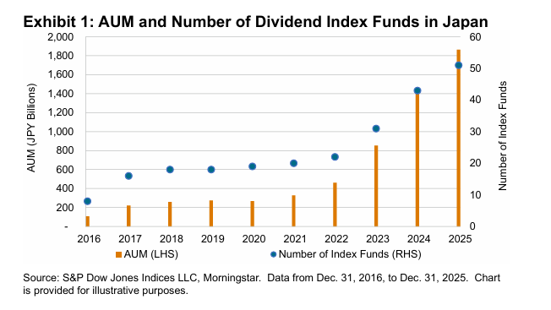The width and height of the screenshot is (551, 310).
Task: Select the 2022 blue data point
Action: pos(335,157)
